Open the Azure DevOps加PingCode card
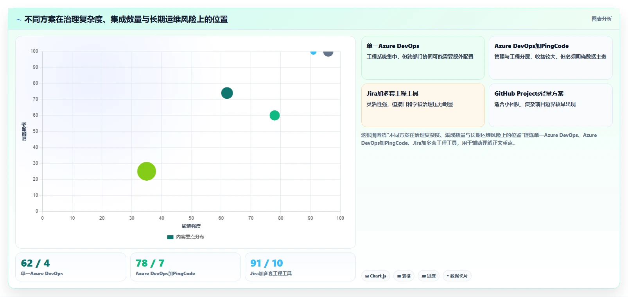Image resolution: width=628 pixels, height=297 pixels. 551,58
